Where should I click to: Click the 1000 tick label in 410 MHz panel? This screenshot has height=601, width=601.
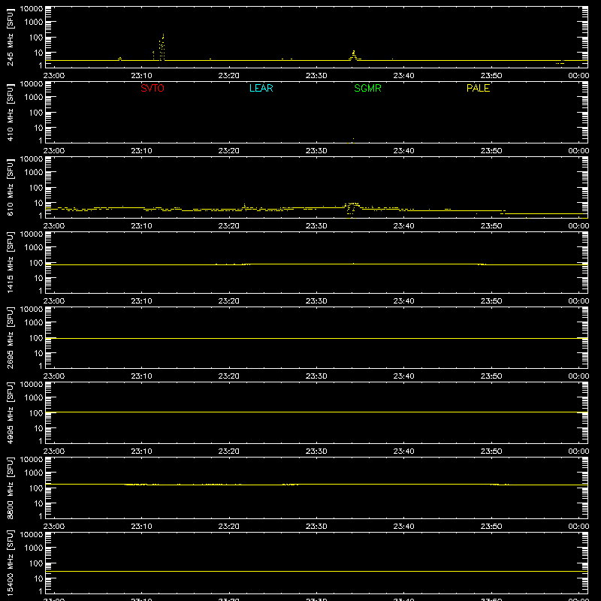point(34,98)
